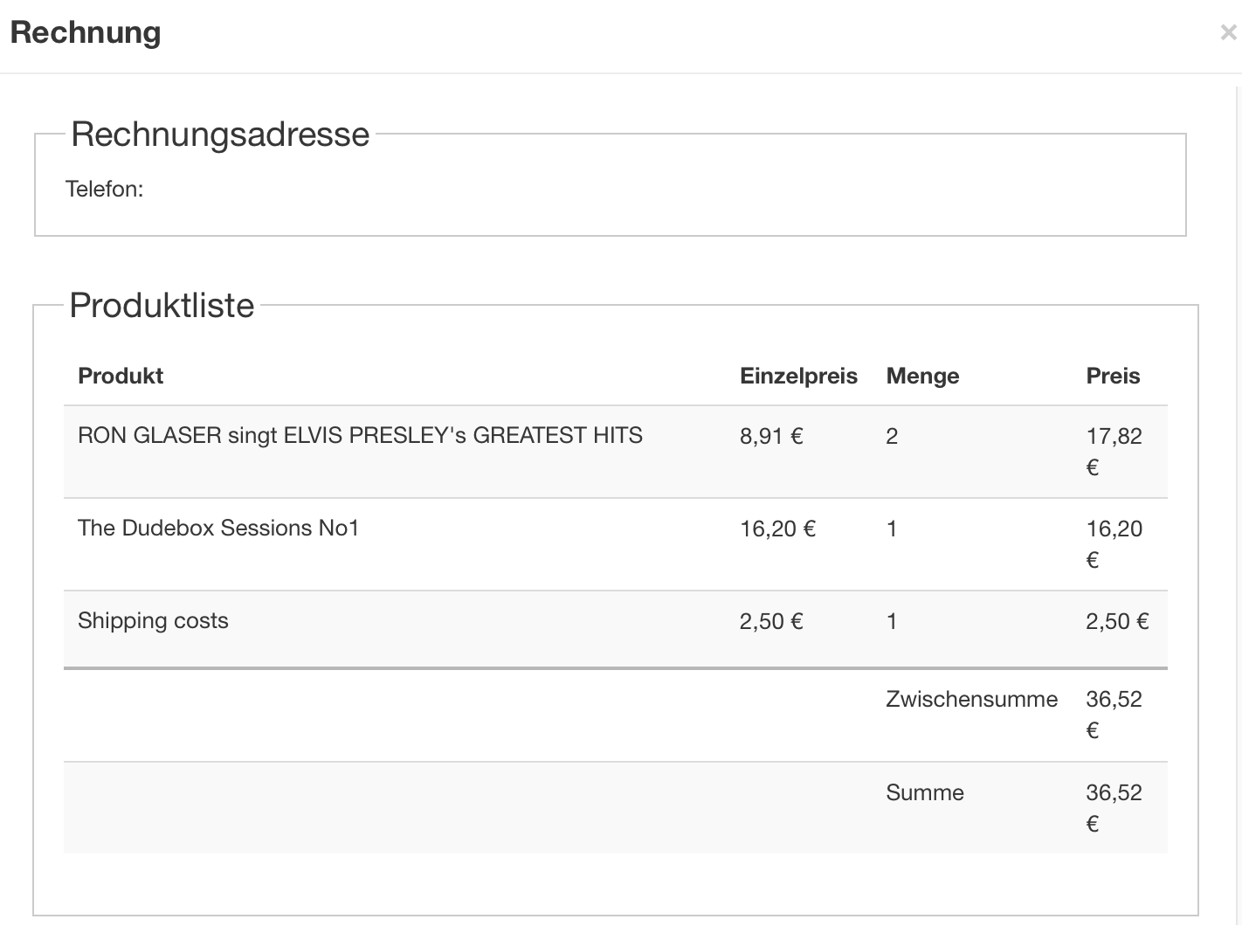Click the Menge column header
The width and height of the screenshot is (1242, 933).
922,376
